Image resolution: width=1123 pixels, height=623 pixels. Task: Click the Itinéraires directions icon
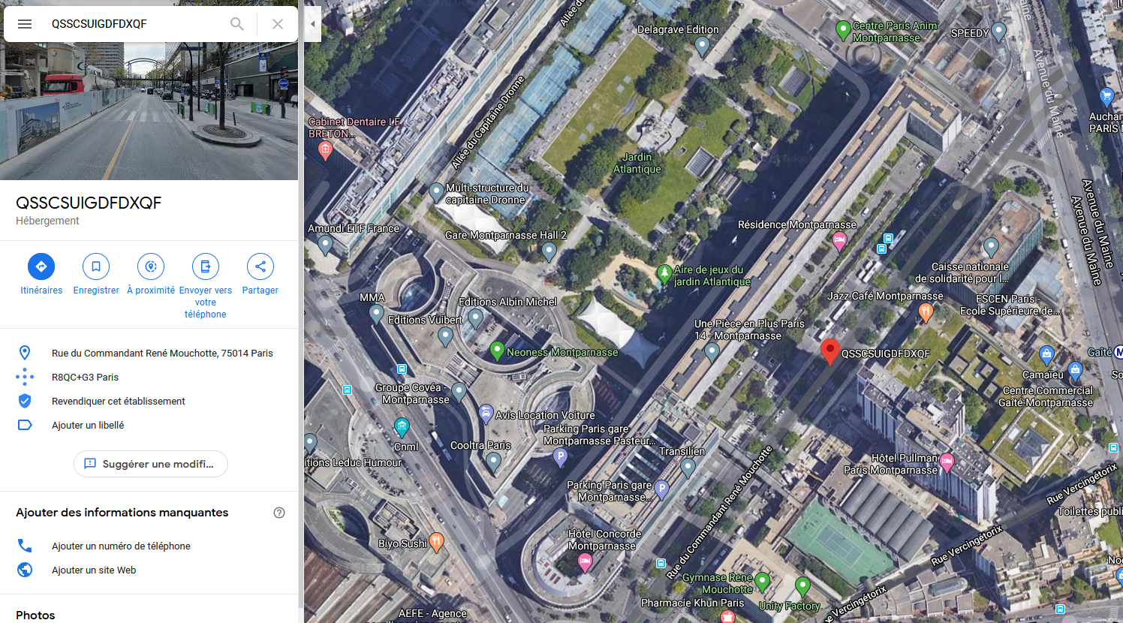pyautogui.click(x=41, y=266)
